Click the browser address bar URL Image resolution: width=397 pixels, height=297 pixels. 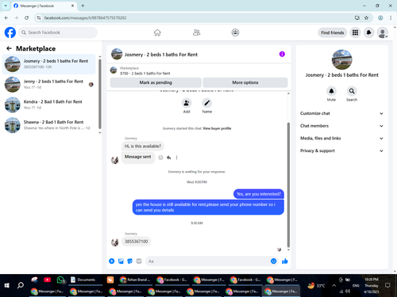click(x=85, y=17)
